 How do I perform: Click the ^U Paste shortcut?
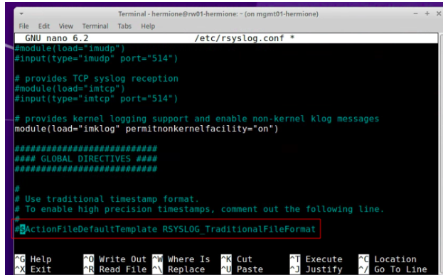(x=242, y=269)
